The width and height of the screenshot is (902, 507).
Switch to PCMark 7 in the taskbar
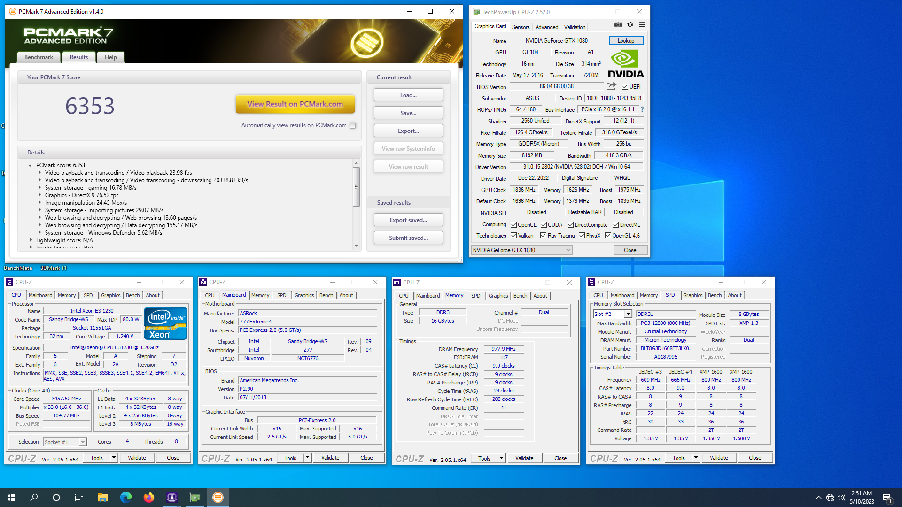(x=218, y=498)
